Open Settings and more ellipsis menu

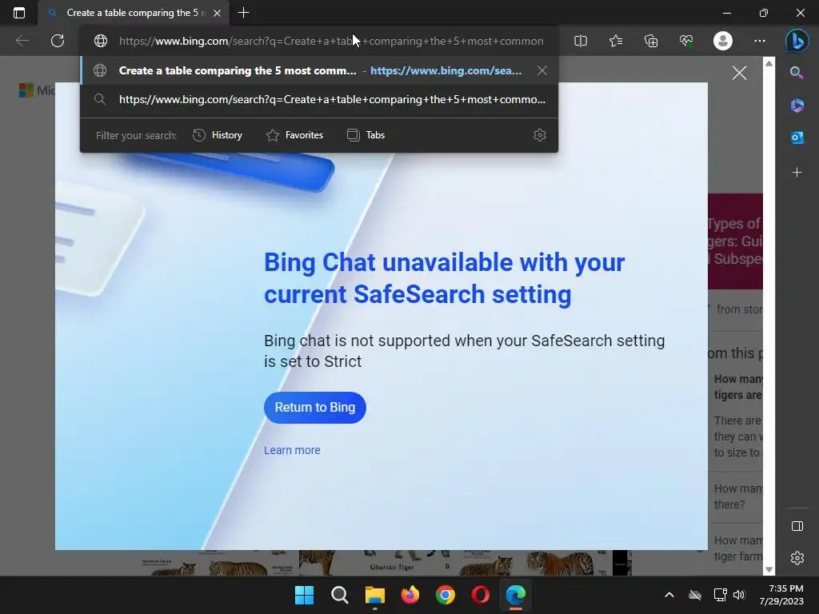click(x=760, y=41)
